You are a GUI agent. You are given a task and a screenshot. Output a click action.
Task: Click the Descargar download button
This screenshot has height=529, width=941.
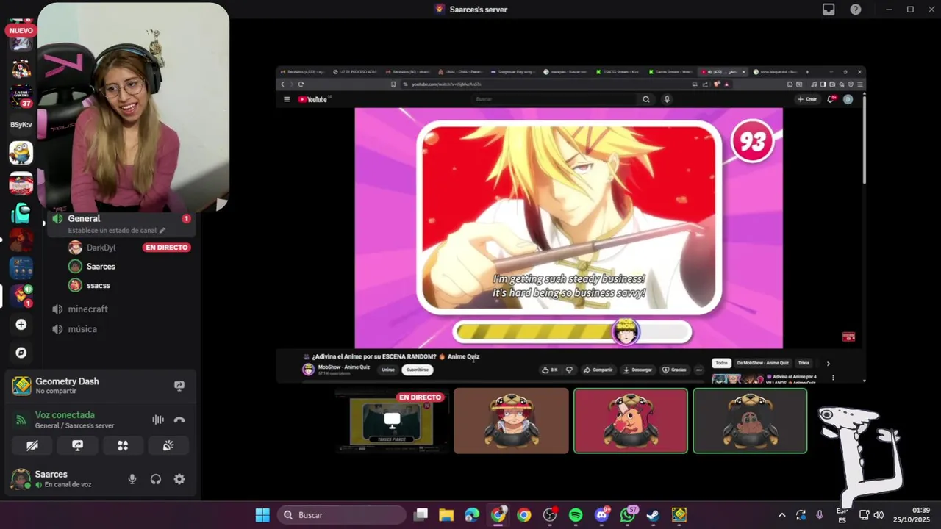(637, 370)
